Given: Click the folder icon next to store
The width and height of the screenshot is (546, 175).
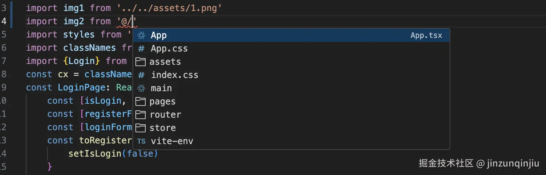Looking at the screenshot, I should tap(141, 128).
